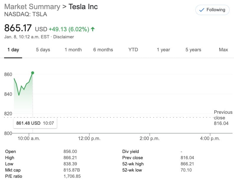Click the 12:00 p.m. axis marker

[x=89, y=138]
